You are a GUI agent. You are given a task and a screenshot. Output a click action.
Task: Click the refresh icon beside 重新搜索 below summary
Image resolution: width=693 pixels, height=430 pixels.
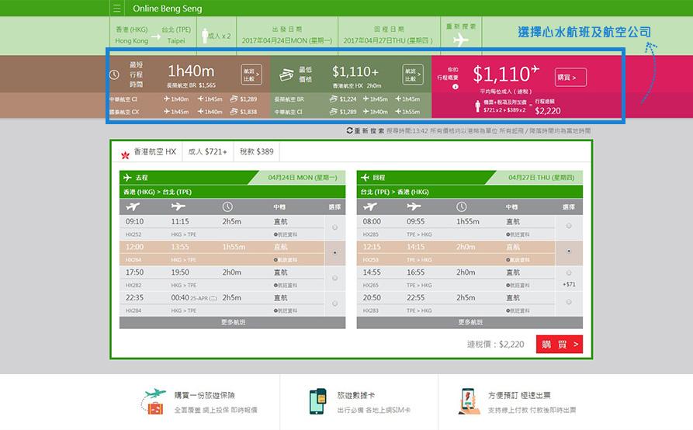pos(349,130)
